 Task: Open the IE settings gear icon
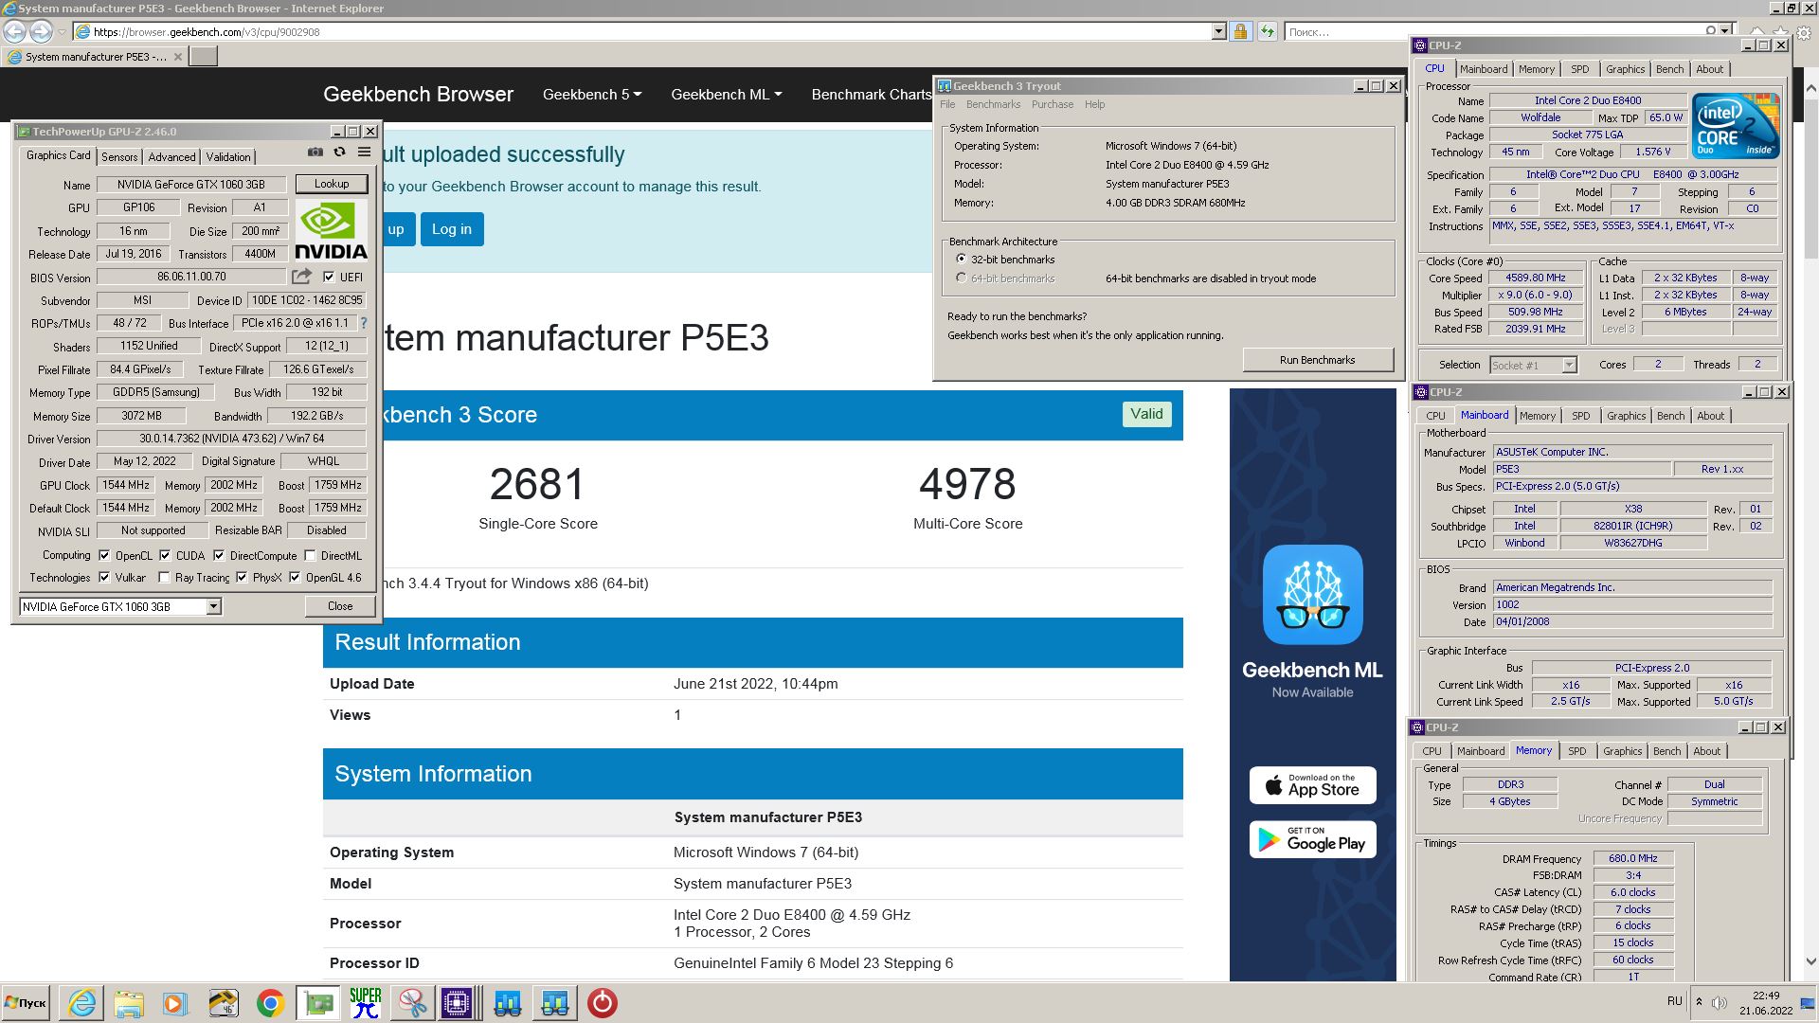coord(1806,32)
